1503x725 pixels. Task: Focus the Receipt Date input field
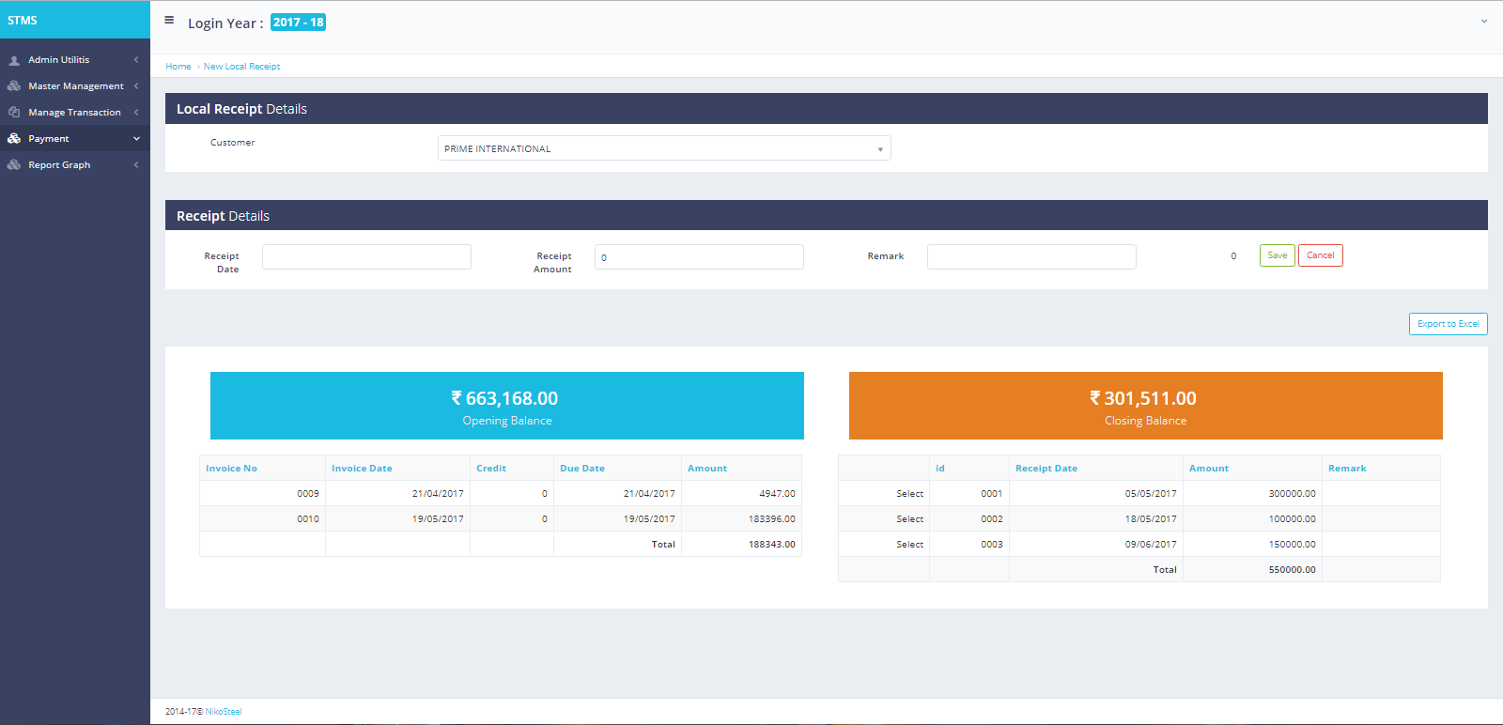tap(366, 257)
